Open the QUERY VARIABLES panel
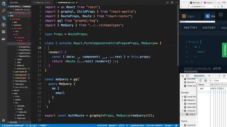Screen dimensions: 227x127 click(x=198, y=69)
